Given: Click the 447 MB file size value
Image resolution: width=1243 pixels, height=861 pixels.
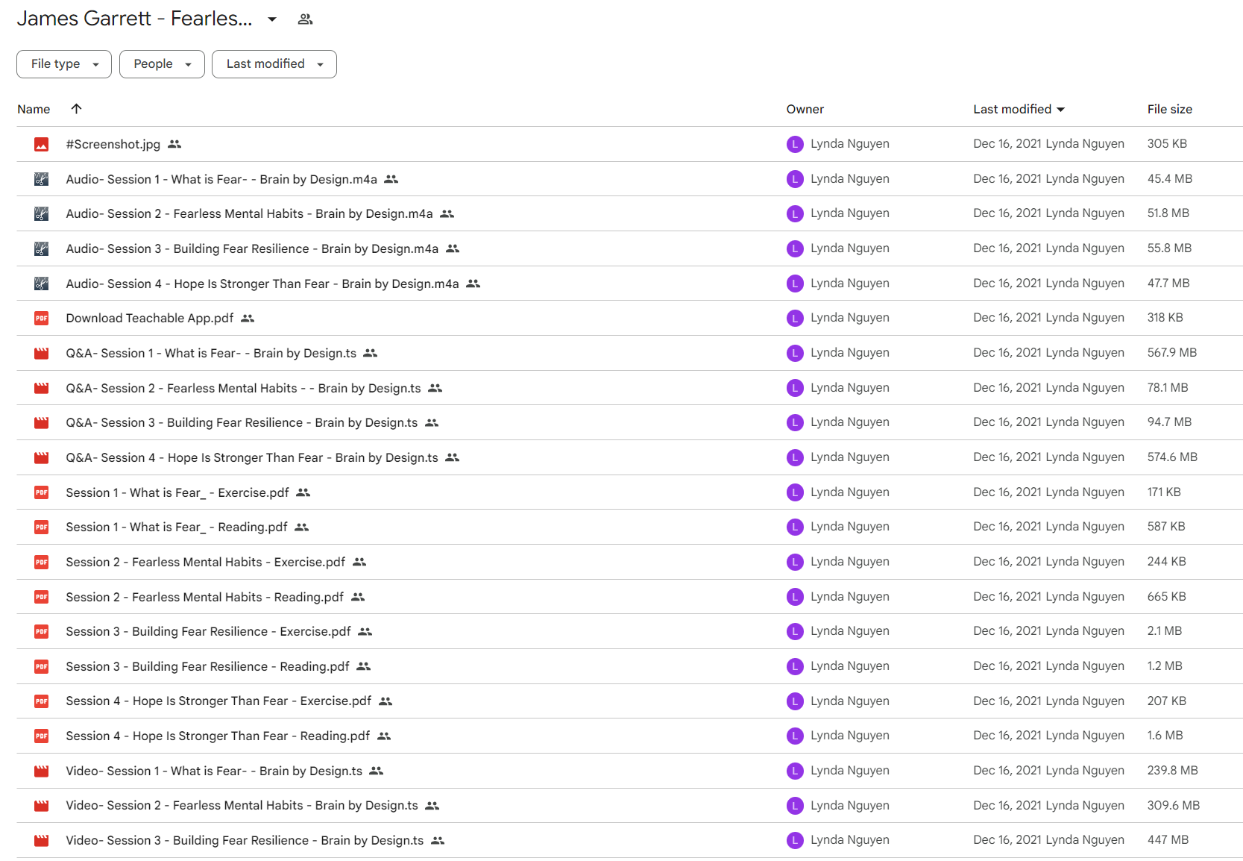Looking at the screenshot, I should coord(1168,840).
